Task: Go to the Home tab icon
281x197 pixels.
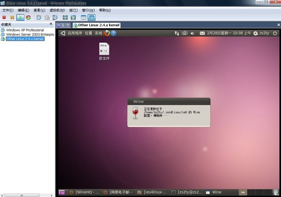Action: (59, 25)
